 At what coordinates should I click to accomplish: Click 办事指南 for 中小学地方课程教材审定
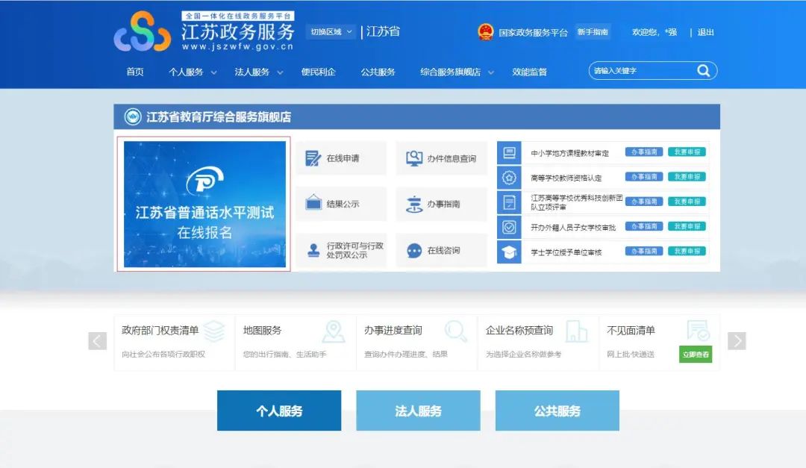[x=644, y=152]
